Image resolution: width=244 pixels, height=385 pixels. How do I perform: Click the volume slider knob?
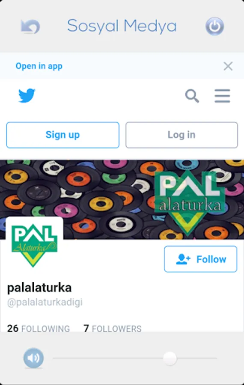coord(170,358)
